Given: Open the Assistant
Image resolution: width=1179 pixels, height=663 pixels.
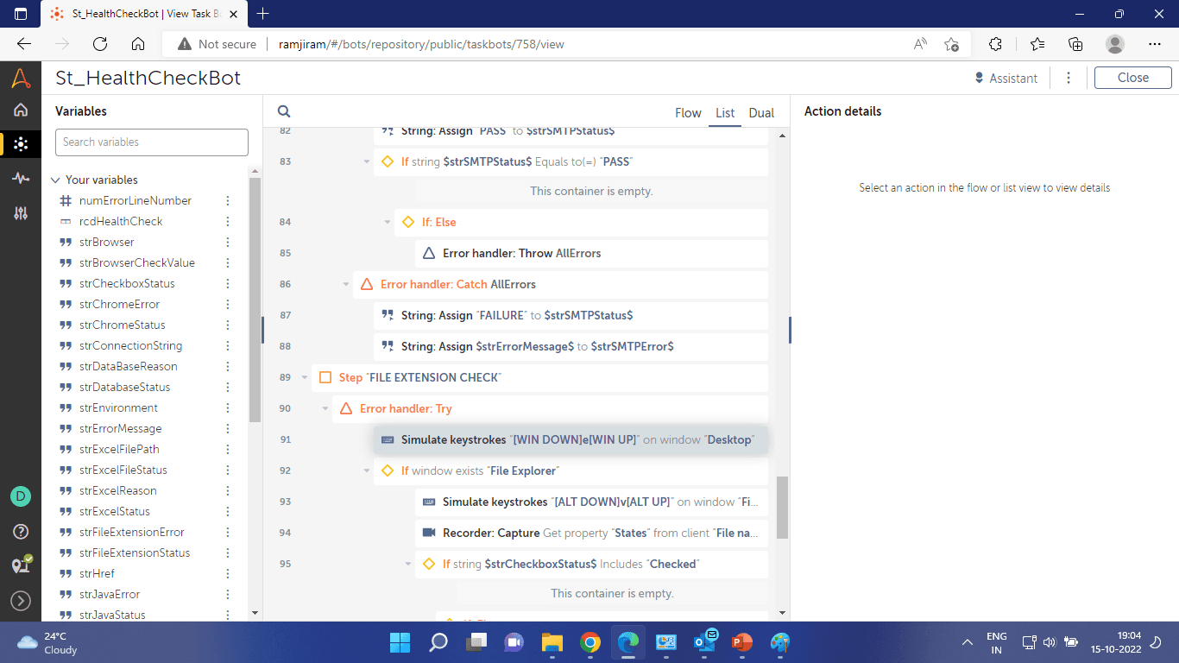Looking at the screenshot, I should [x=1006, y=78].
